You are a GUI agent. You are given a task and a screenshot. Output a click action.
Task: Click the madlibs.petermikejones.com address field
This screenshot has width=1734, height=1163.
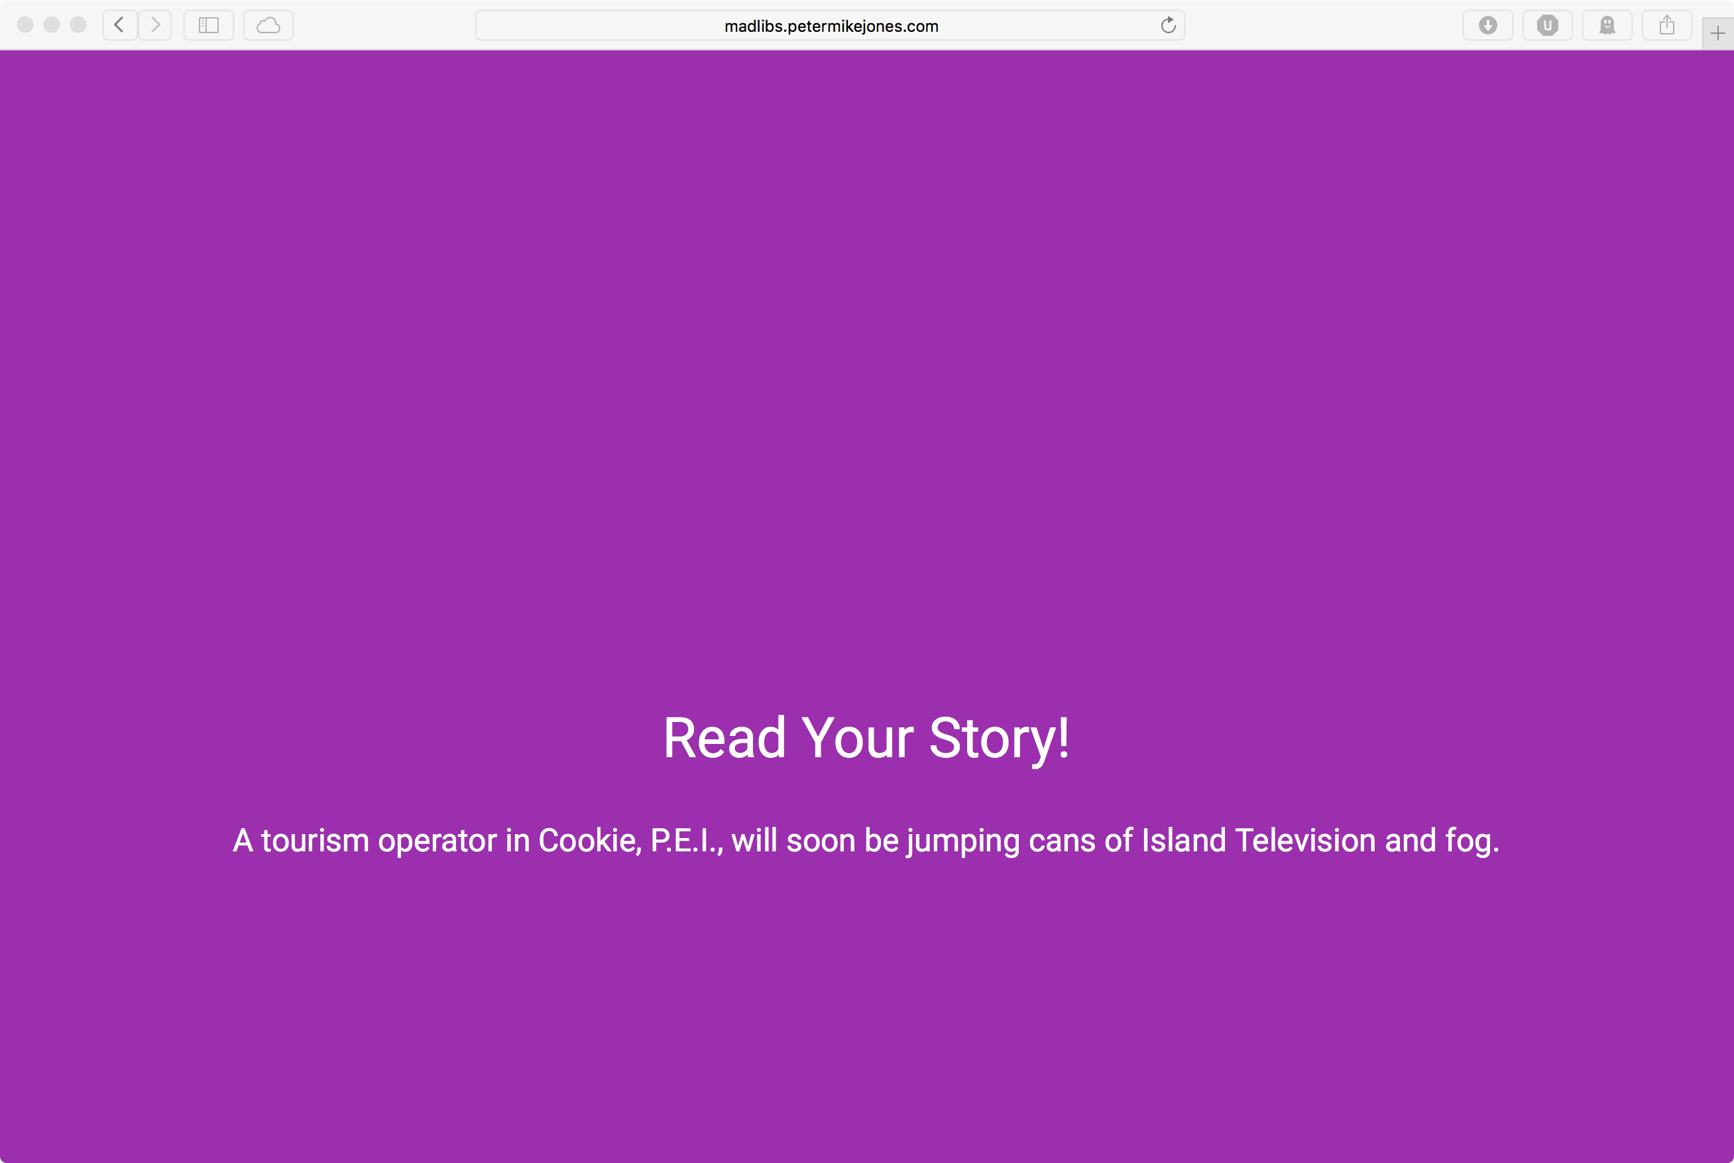[x=831, y=26]
